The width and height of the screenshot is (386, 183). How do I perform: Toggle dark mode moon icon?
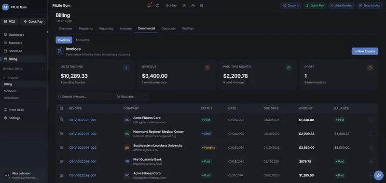[185, 5]
